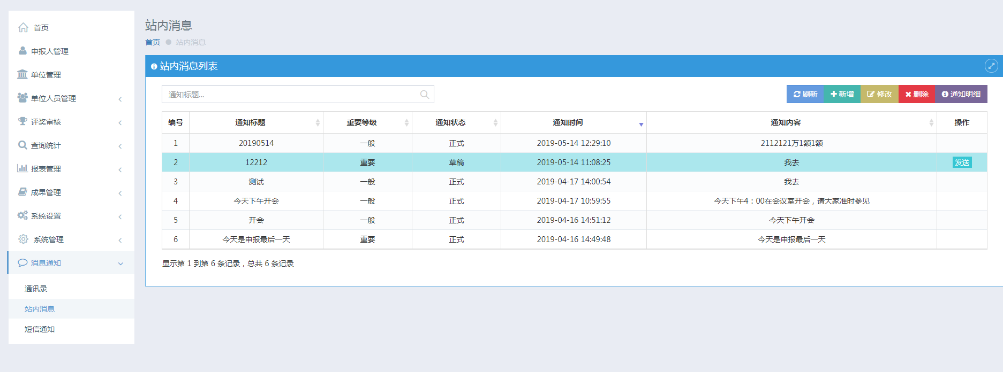Click the gear icon beside 系统管理
Image resolution: width=1003 pixels, height=372 pixels.
pos(23,239)
